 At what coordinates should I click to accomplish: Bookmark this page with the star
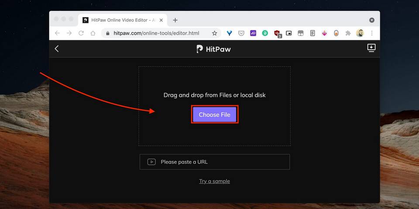click(x=214, y=33)
